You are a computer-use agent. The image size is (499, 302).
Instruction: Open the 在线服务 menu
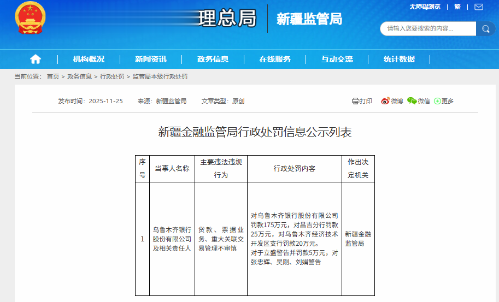[275, 59]
